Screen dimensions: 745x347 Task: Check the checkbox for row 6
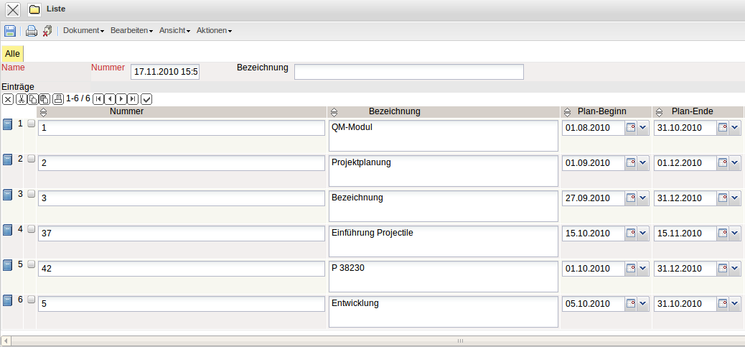(31, 300)
